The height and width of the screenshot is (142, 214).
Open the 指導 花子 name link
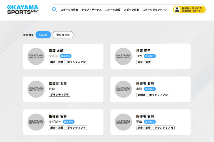[143, 51]
